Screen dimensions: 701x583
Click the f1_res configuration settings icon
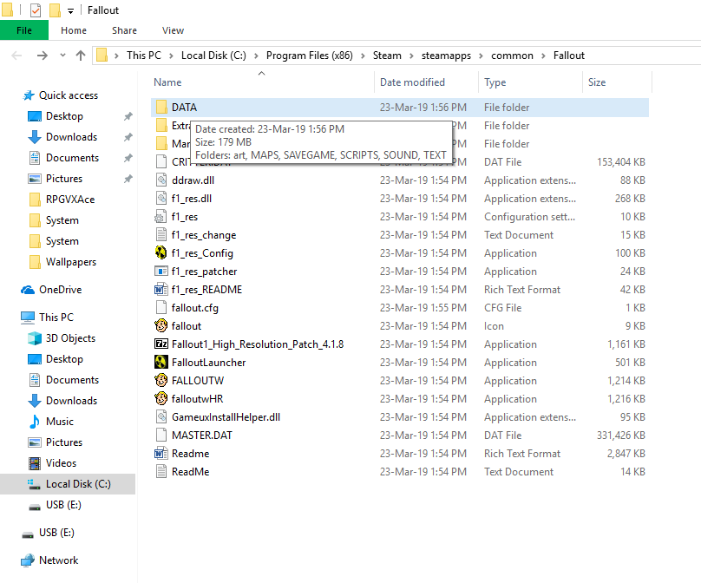tap(161, 217)
